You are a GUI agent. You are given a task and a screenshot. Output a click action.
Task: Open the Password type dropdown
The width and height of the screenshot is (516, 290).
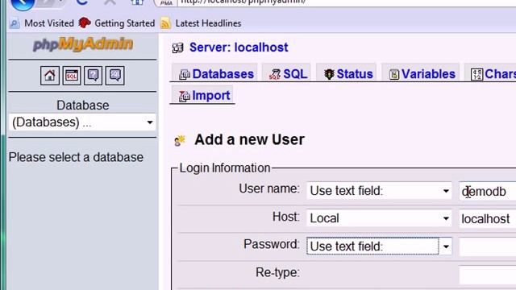pyautogui.click(x=379, y=246)
